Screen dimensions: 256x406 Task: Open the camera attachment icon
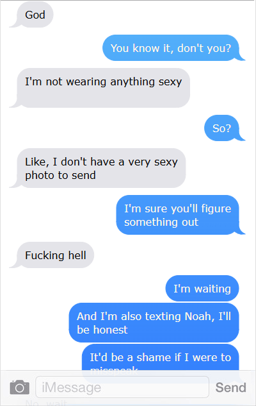tap(20, 387)
